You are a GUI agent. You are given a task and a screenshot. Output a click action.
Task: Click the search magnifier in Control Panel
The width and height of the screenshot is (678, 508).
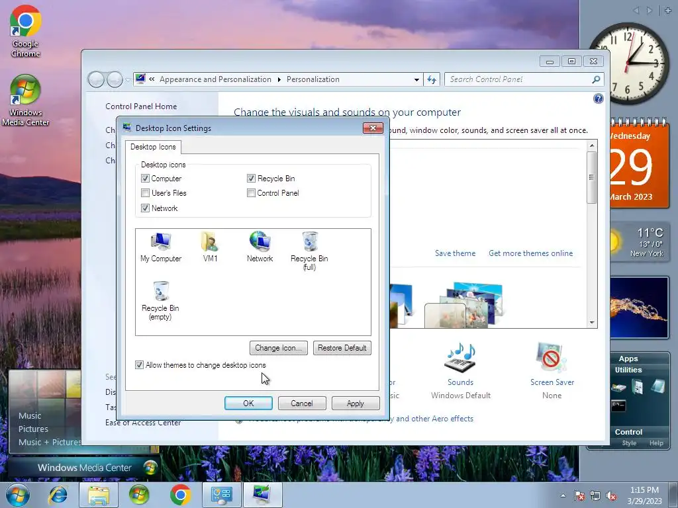point(596,79)
